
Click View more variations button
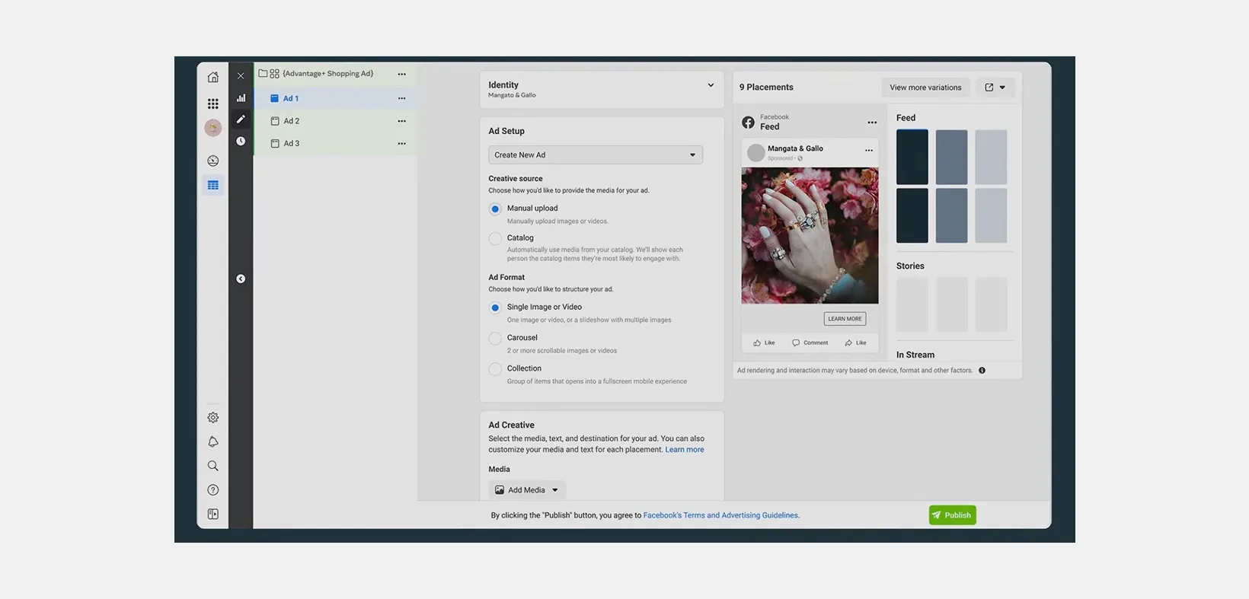(925, 88)
